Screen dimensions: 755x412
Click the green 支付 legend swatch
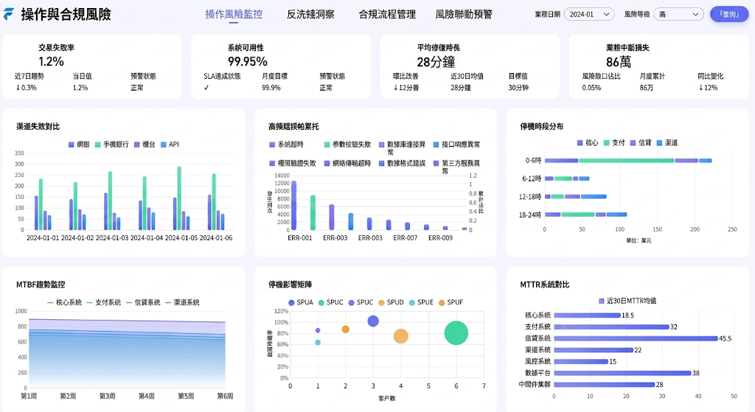[x=607, y=143]
